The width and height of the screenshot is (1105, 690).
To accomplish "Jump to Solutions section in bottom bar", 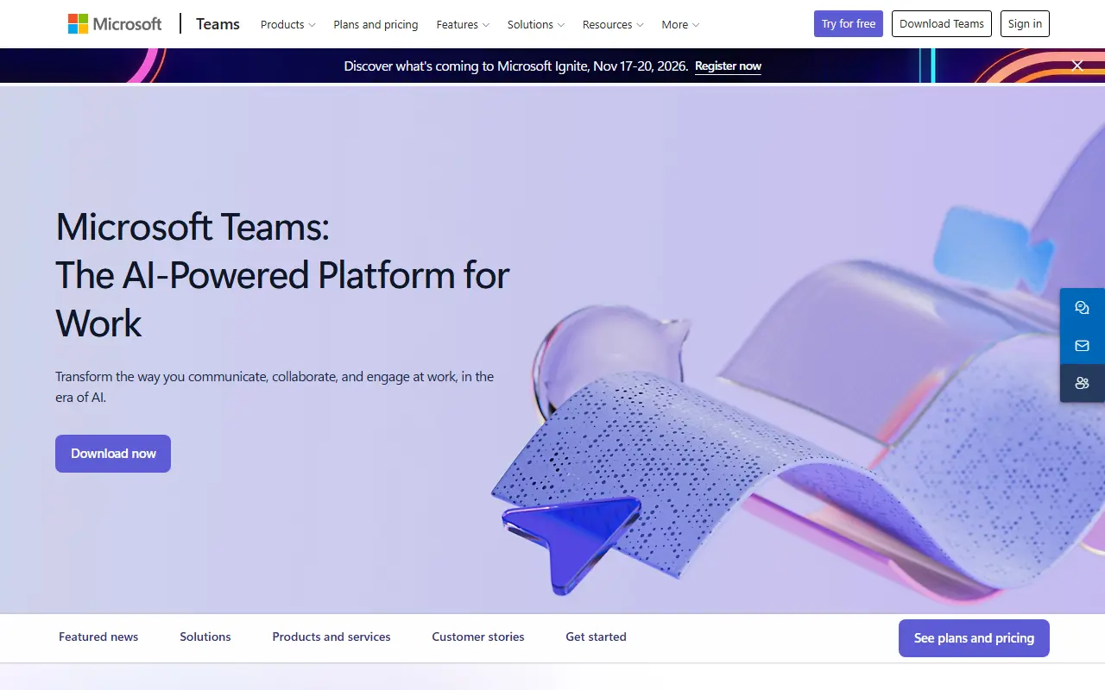I will [205, 637].
